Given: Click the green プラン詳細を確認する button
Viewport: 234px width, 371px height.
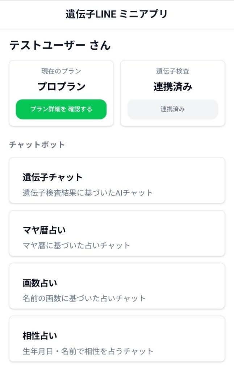Looking at the screenshot, I should tap(61, 109).
